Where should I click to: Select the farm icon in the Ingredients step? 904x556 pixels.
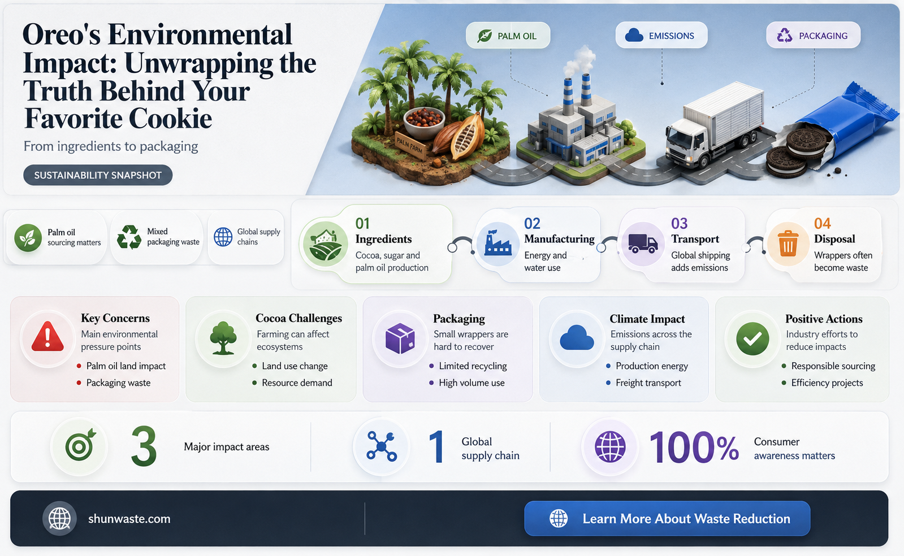pos(325,245)
